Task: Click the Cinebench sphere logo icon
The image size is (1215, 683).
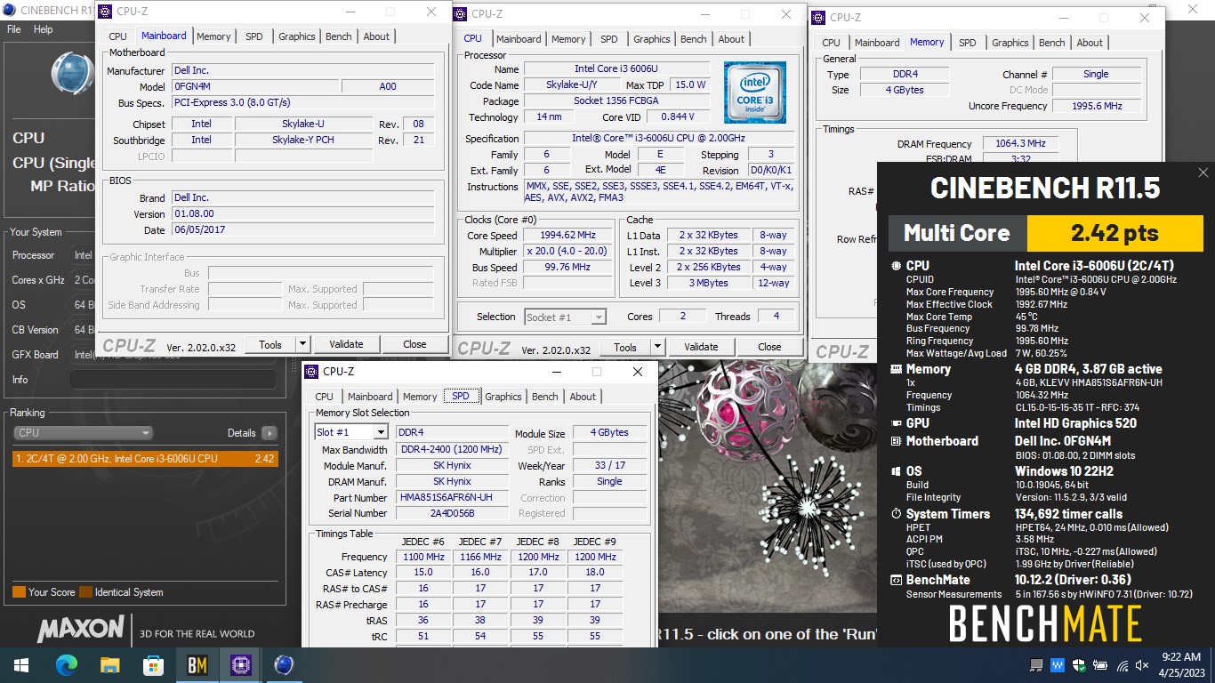Action: 71,74
